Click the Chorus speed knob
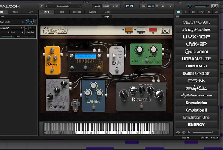 coord(139,50)
